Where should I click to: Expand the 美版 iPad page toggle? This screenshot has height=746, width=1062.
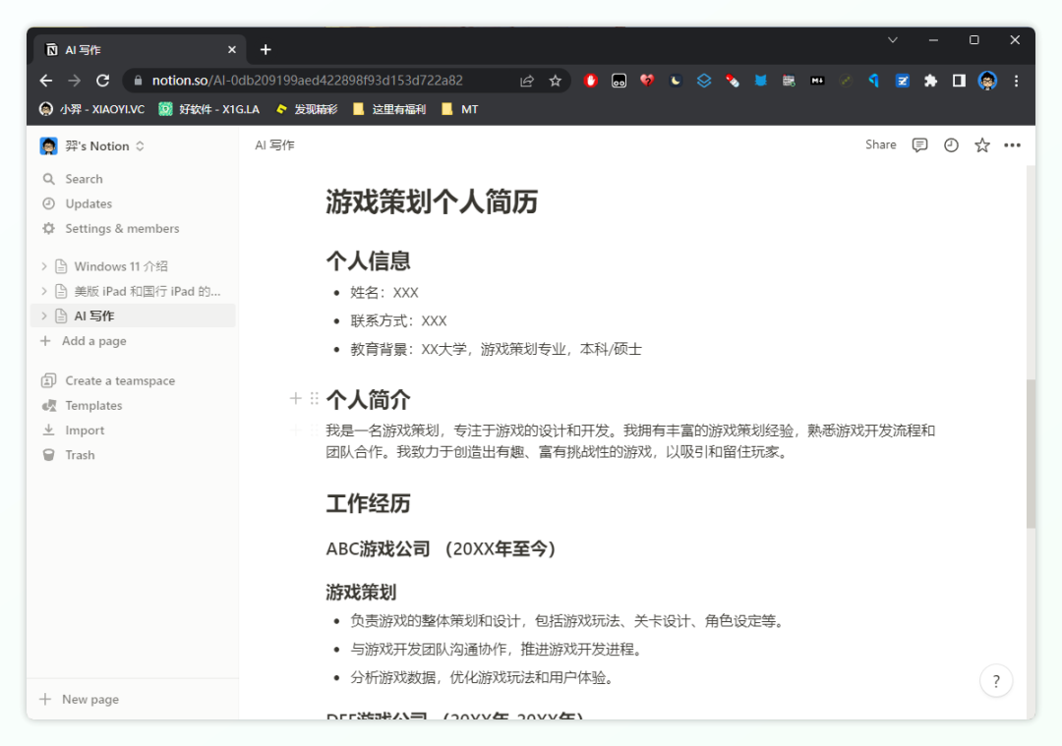click(x=44, y=291)
